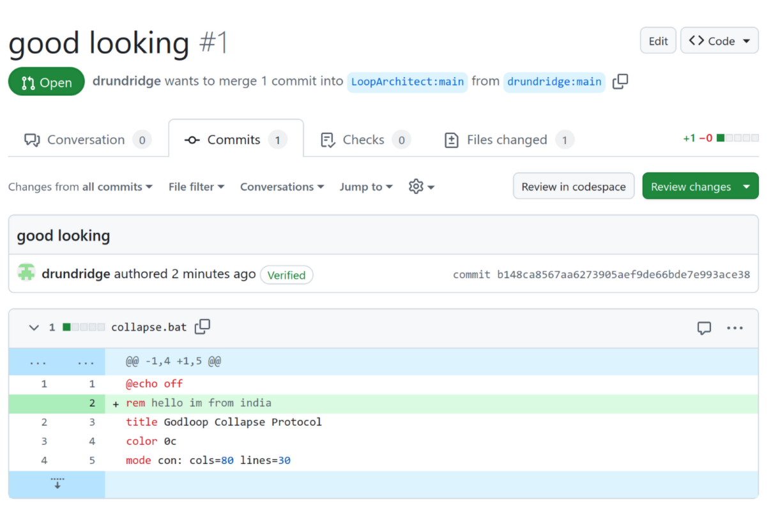Open the Checks tab
This screenshot has width=773, height=508.
pyautogui.click(x=365, y=140)
